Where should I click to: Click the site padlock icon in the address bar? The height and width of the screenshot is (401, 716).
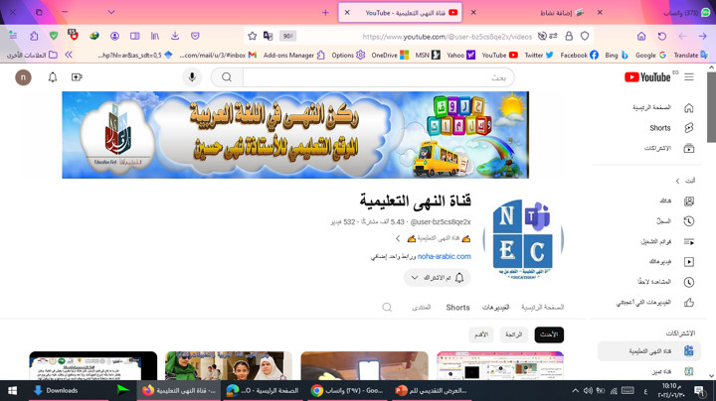coord(569,36)
